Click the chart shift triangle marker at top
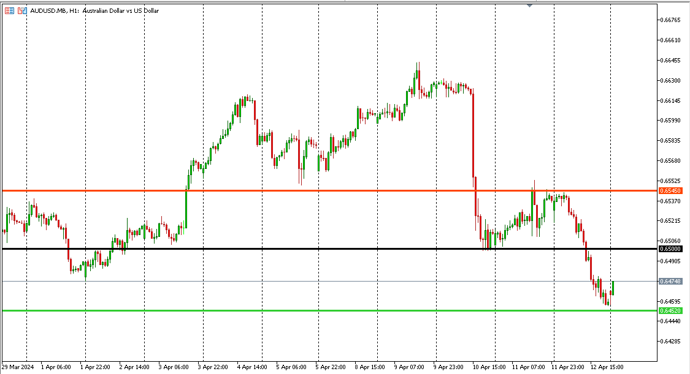Screen dimensions: 690x374 click(x=529, y=6)
